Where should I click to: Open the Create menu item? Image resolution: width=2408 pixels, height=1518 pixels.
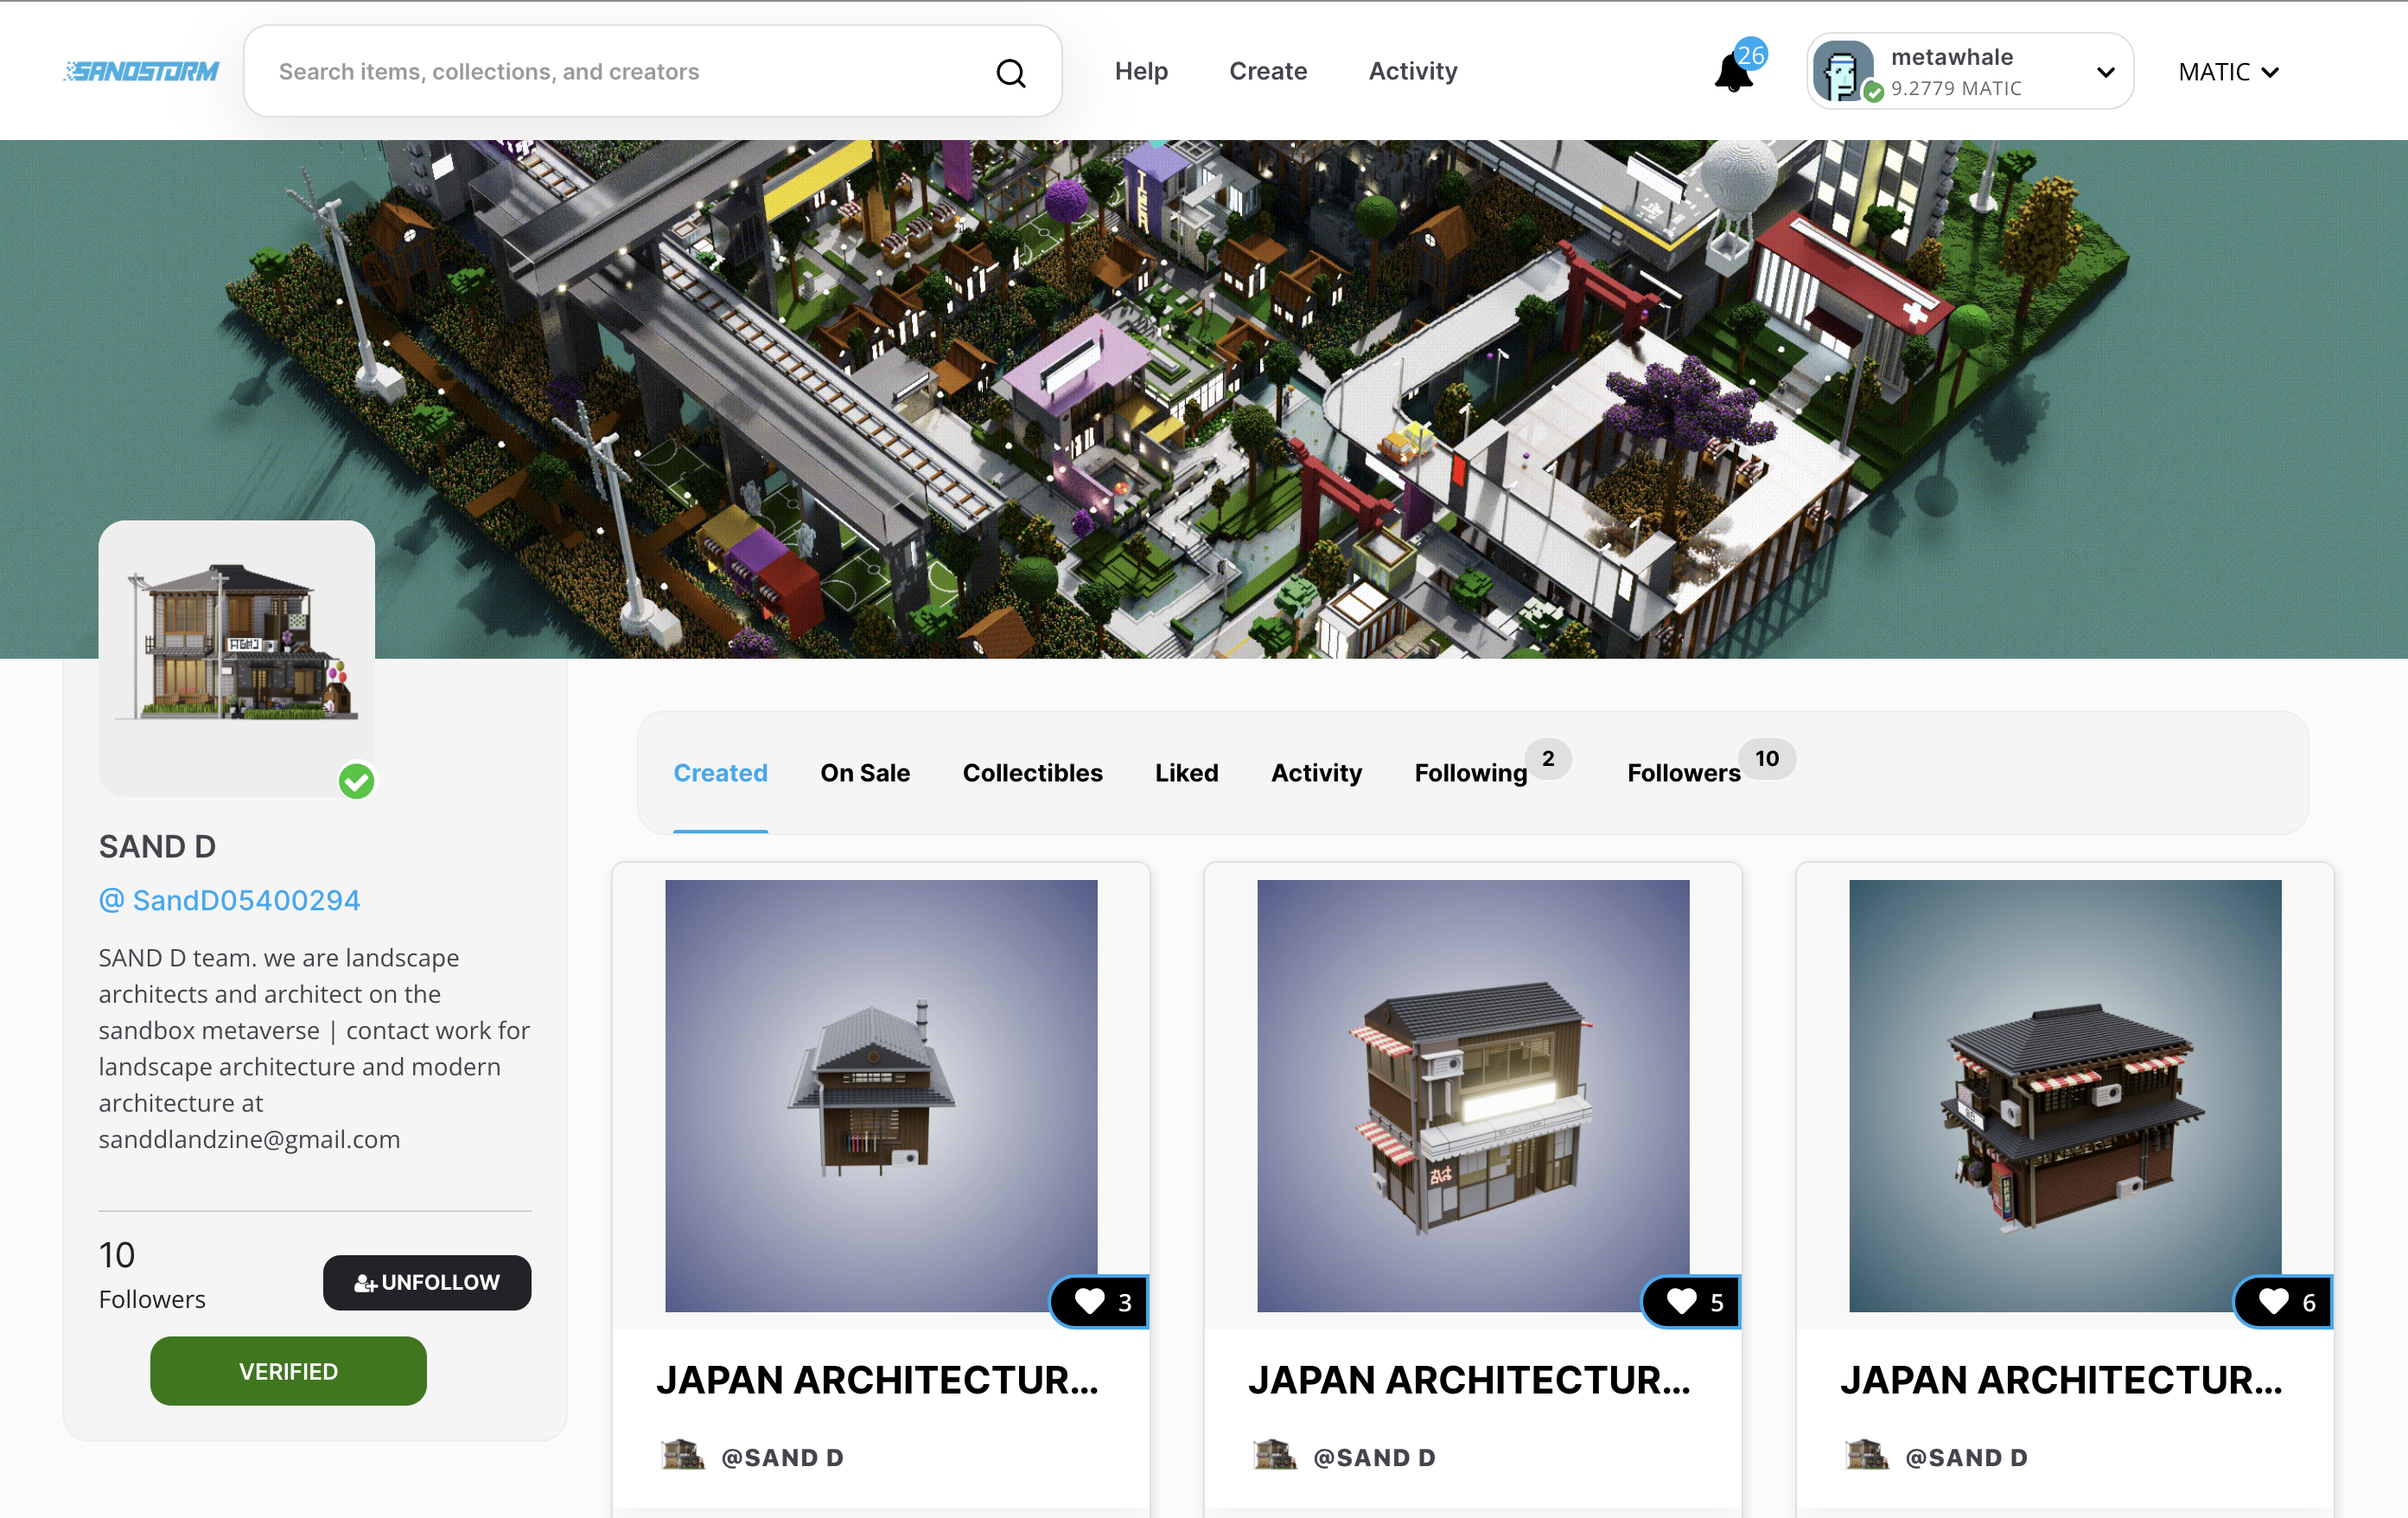point(1268,71)
